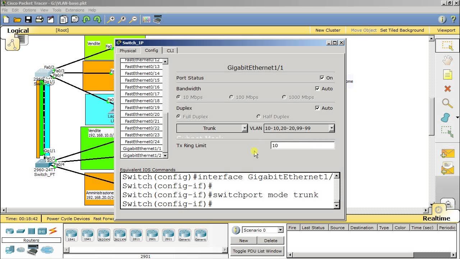Open the Extensions menu
460x259 pixels.
75,10
